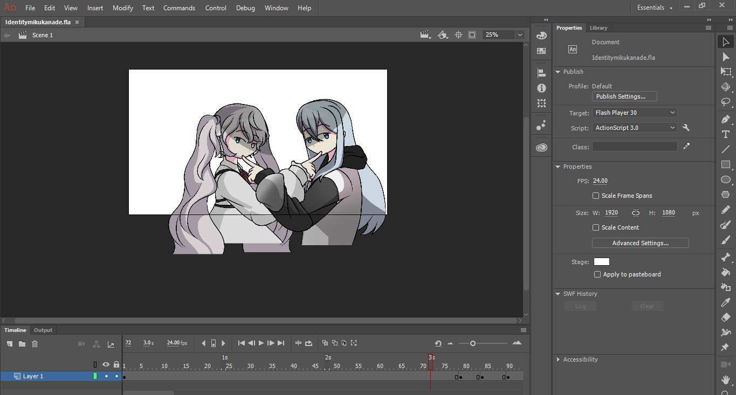
Task: Select the Lasso tool
Action: [726, 102]
